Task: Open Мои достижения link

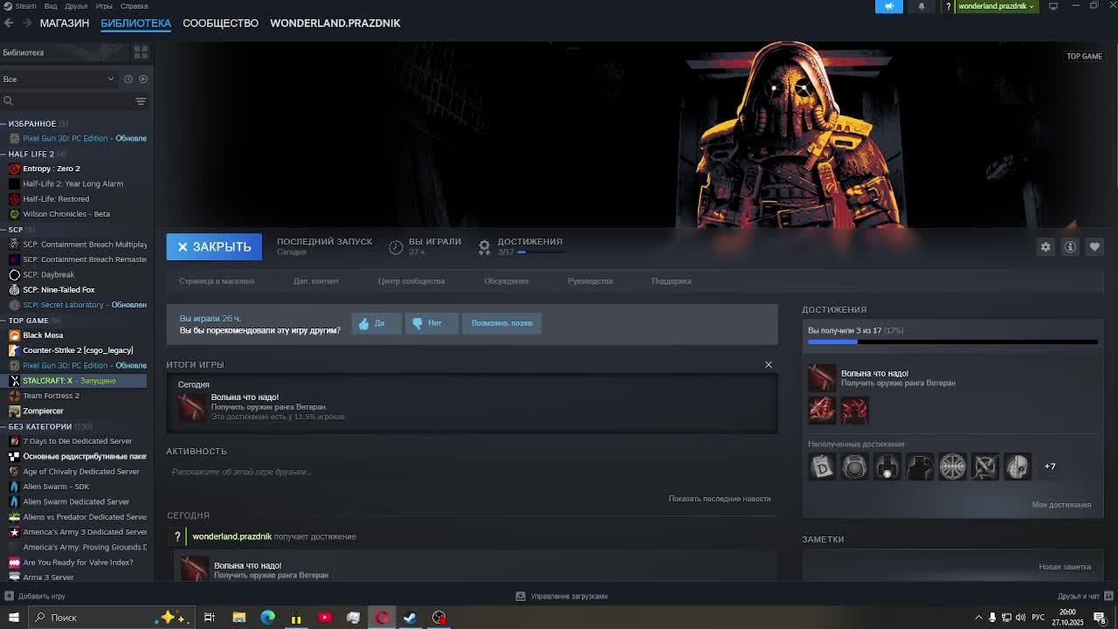Action: click(x=1061, y=505)
